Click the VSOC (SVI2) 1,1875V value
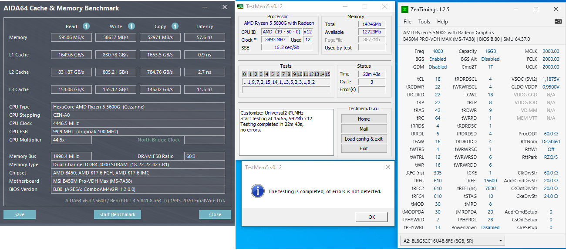 pyautogui.click(x=551, y=79)
